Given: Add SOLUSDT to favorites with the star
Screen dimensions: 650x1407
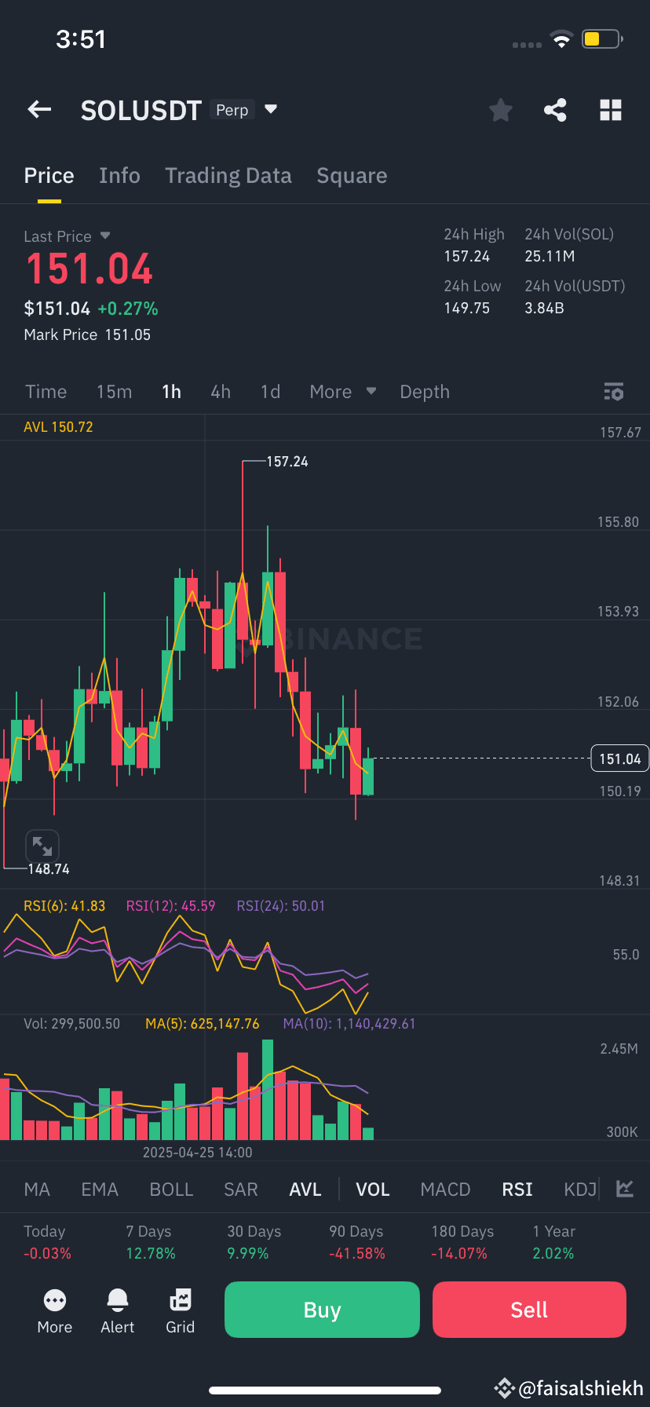Looking at the screenshot, I should tap(500, 110).
